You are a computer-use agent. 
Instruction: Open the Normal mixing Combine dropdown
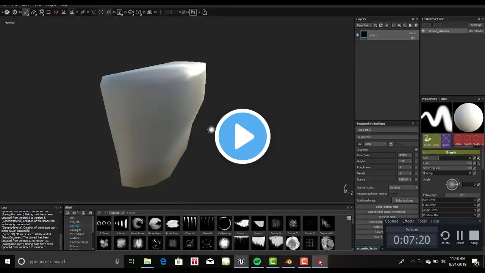tap(404, 187)
